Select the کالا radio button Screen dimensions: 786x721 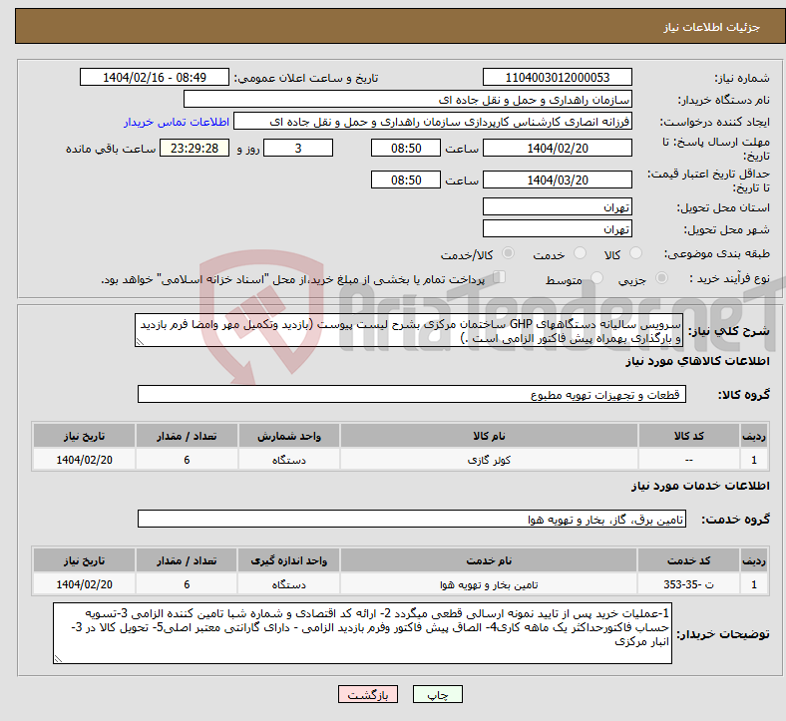(x=635, y=253)
